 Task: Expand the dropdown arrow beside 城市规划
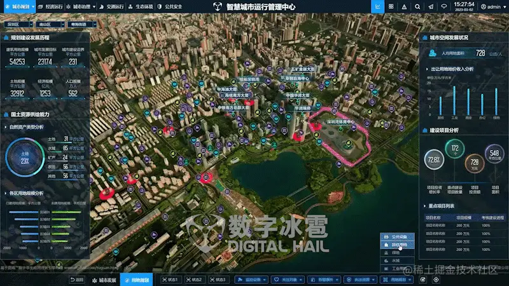pos(33,7)
